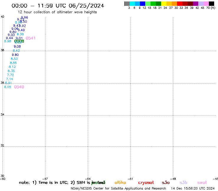Screen dimensions: 218x191
Task: Click the longitude axis label -57
Action: click(x=45, y=179)
